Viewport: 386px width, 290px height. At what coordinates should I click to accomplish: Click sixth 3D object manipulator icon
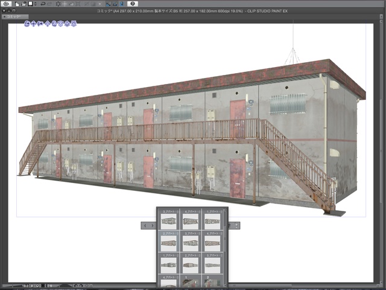(60, 24)
